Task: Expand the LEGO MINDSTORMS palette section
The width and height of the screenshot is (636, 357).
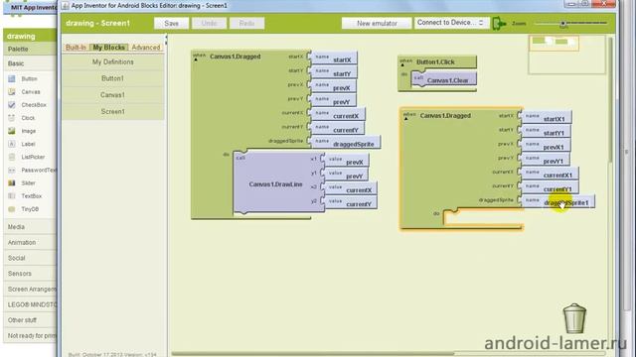Action: (30, 304)
